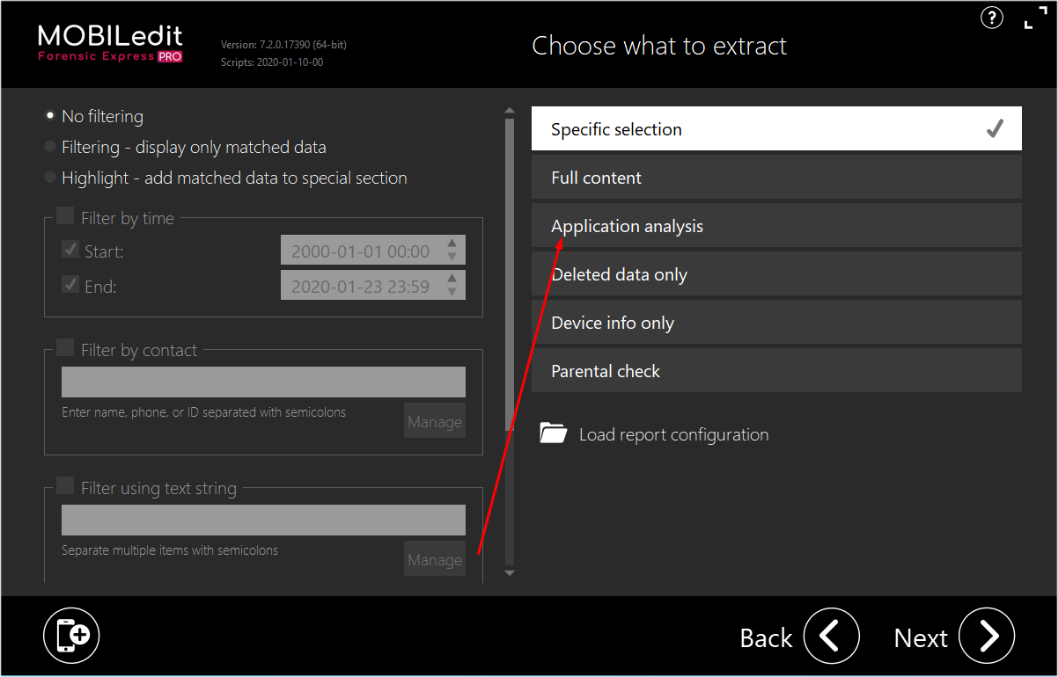
Task: Decrease End time with the down stepper arrow
Action: click(x=452, y=291)
